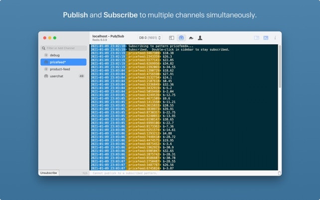Screen dimensions: 320x200
Task: Click the pricefeed:7448418 channel tag
Action: point(144,137)
